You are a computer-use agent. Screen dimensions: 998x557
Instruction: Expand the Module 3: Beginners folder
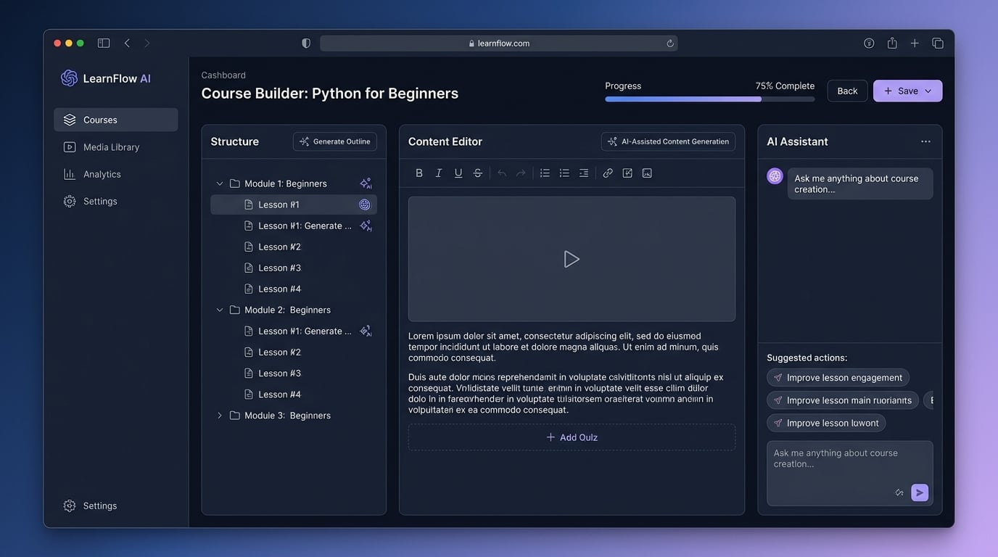220,416
